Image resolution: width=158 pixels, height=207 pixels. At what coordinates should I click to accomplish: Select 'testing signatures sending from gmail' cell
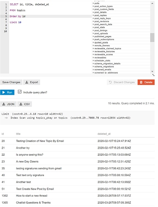click(39, 168)
